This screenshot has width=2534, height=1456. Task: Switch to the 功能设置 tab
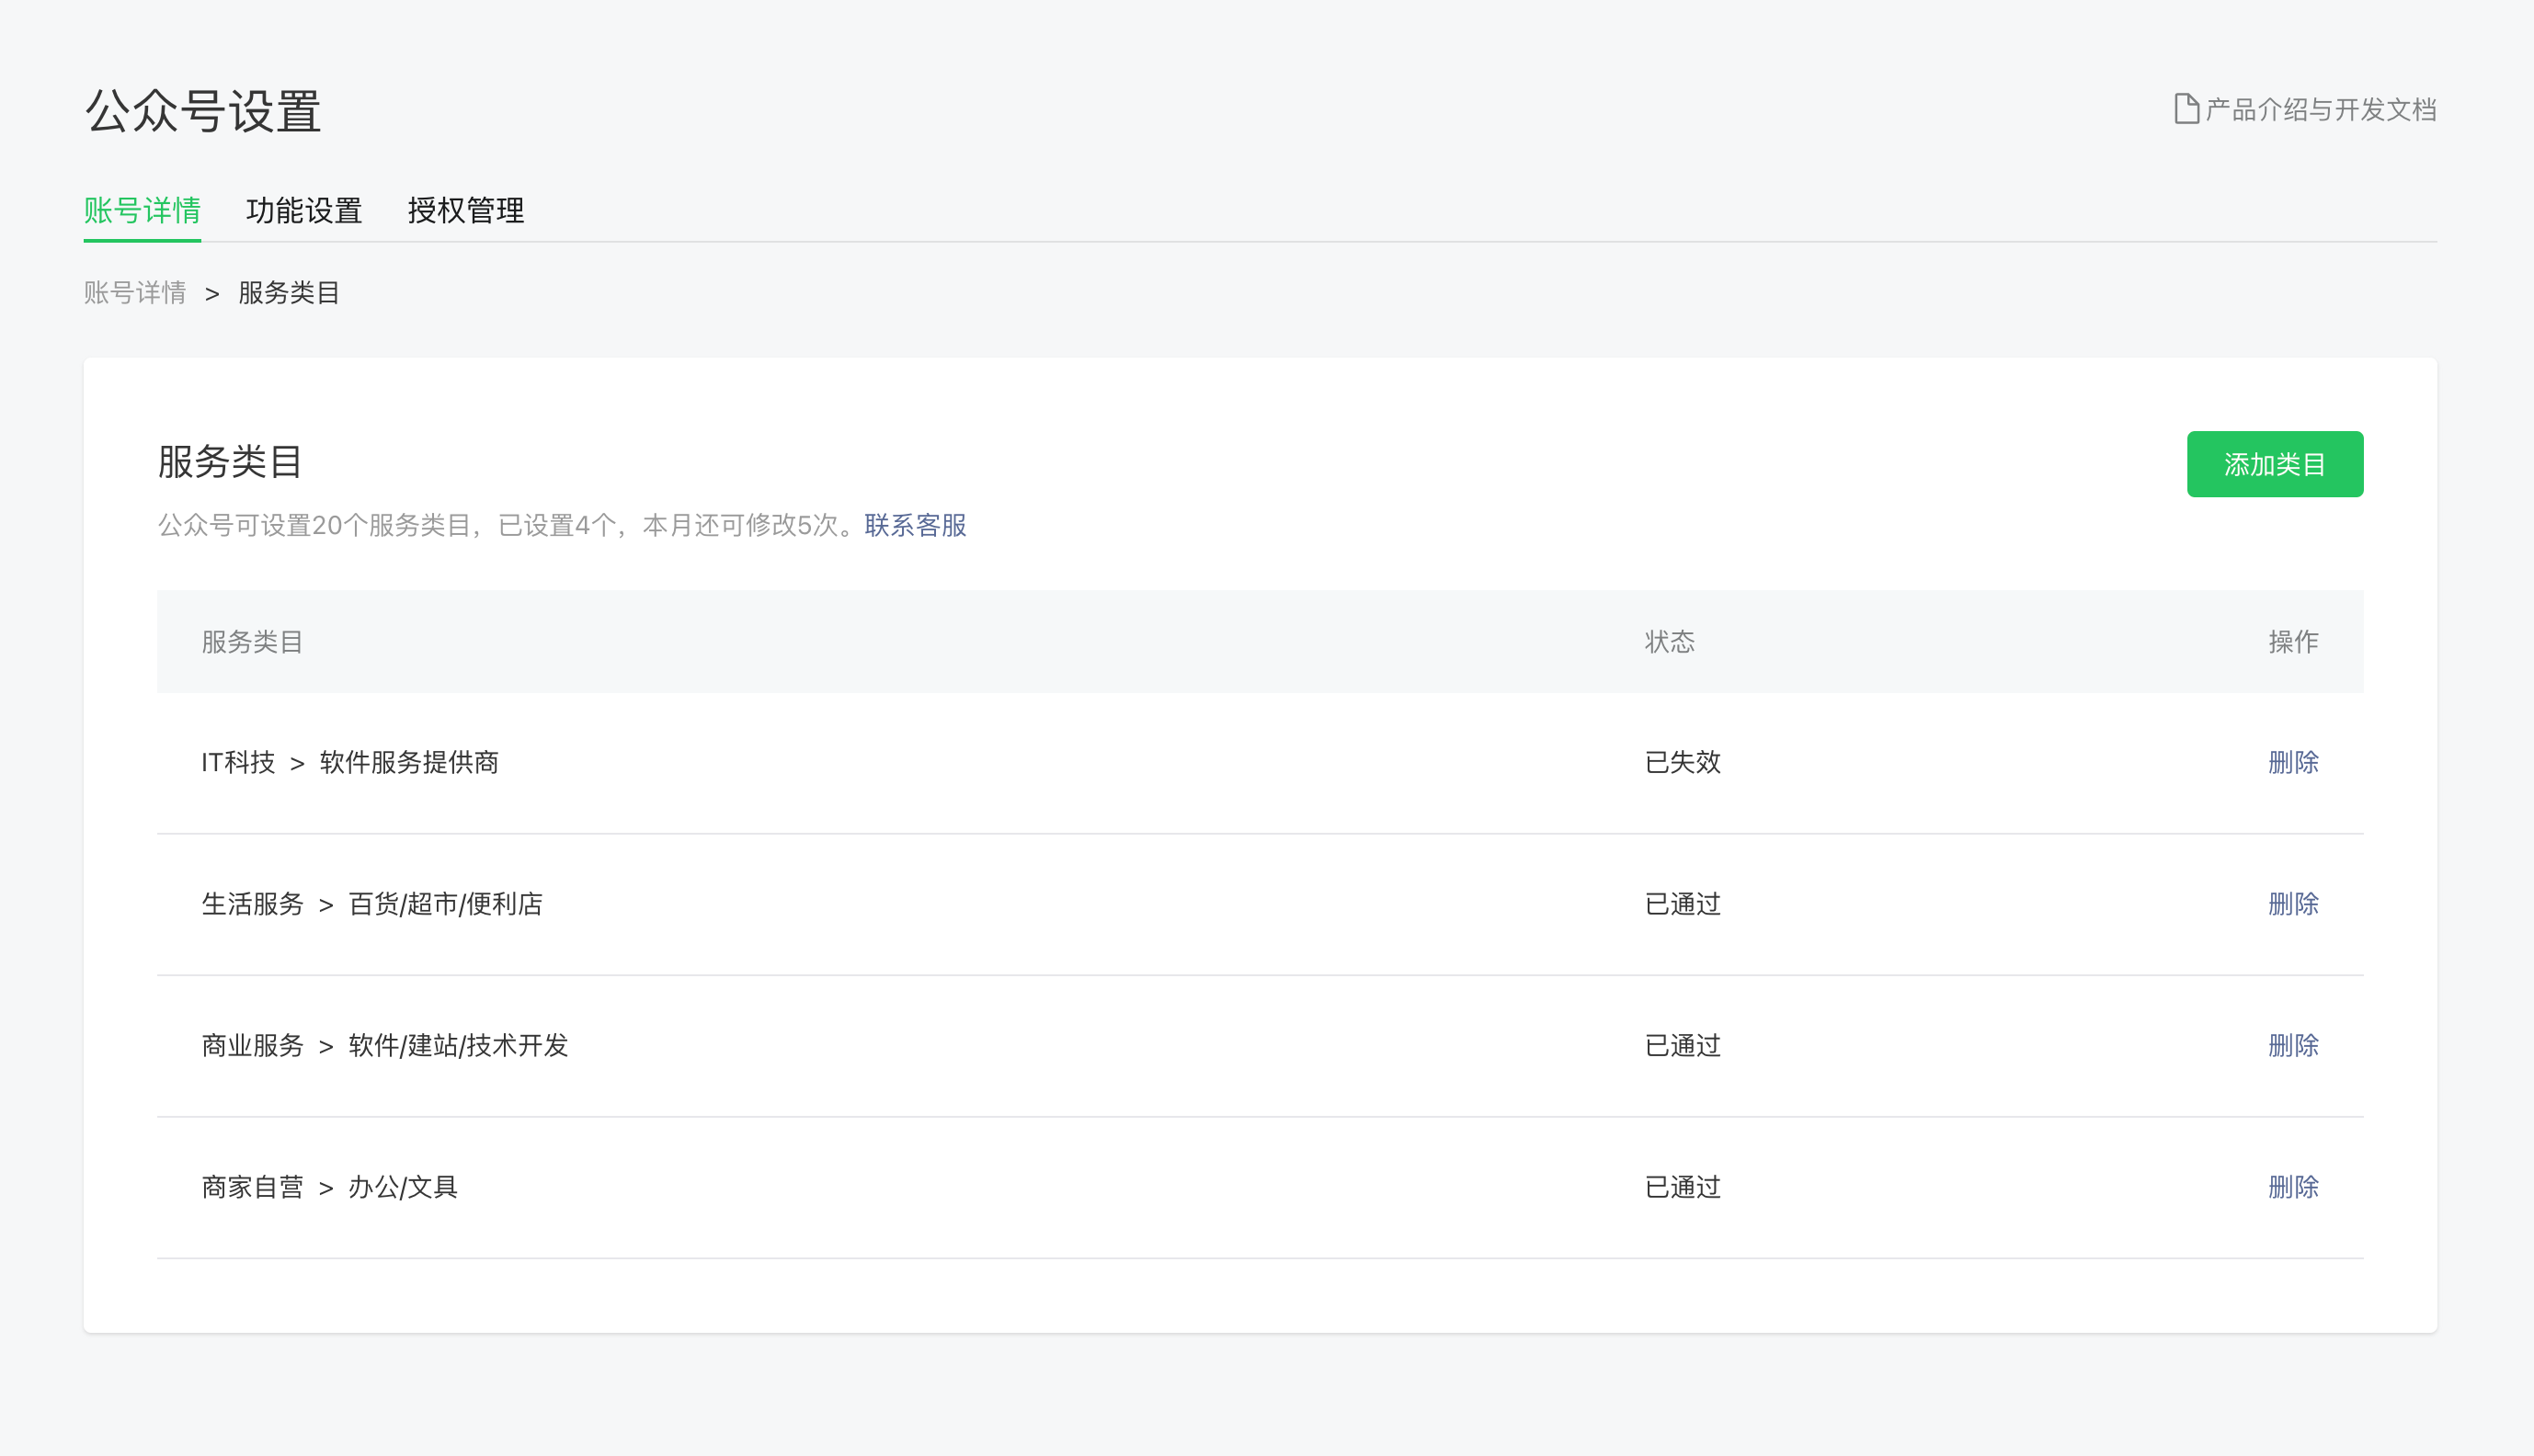(x=304, y=210)
